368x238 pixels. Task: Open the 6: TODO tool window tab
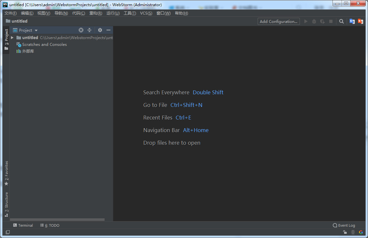pyautogui.click(x=50, y=225)
